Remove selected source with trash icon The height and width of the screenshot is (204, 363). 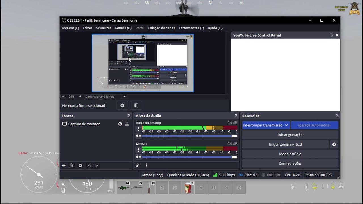tap(71, 165)
